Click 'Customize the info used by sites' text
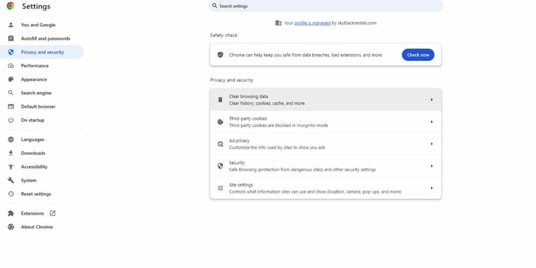This screenshot has width=536, height=268. 277,148
